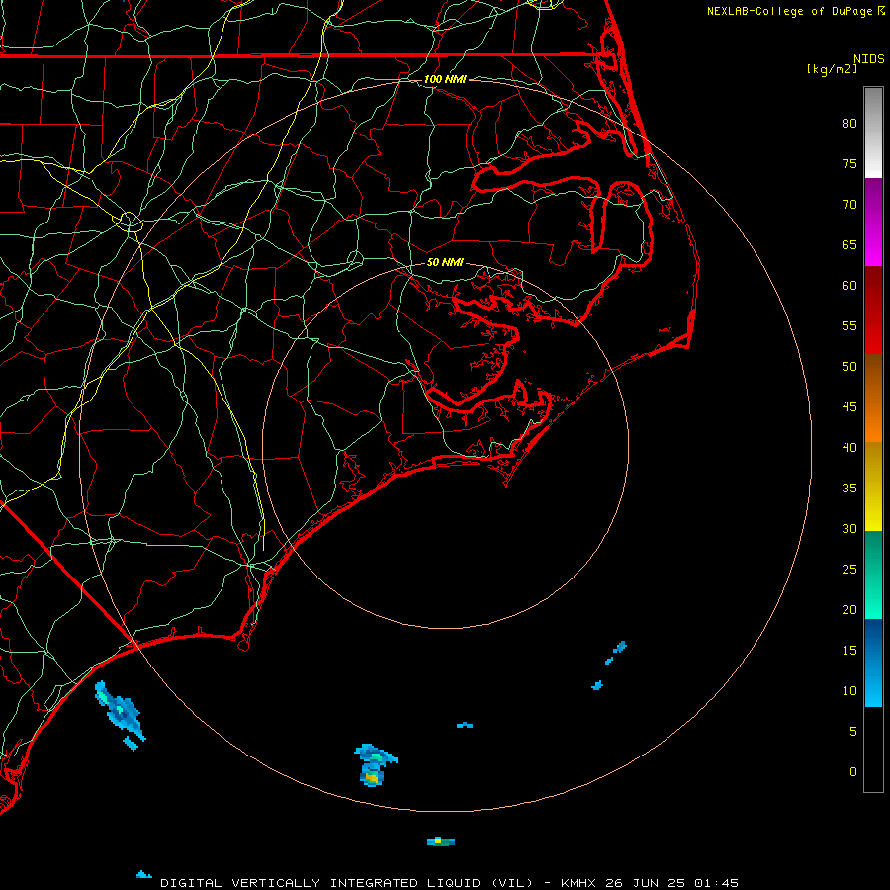
Task: Click the 55 value on the color scale
Action: (x=849, y=325)
